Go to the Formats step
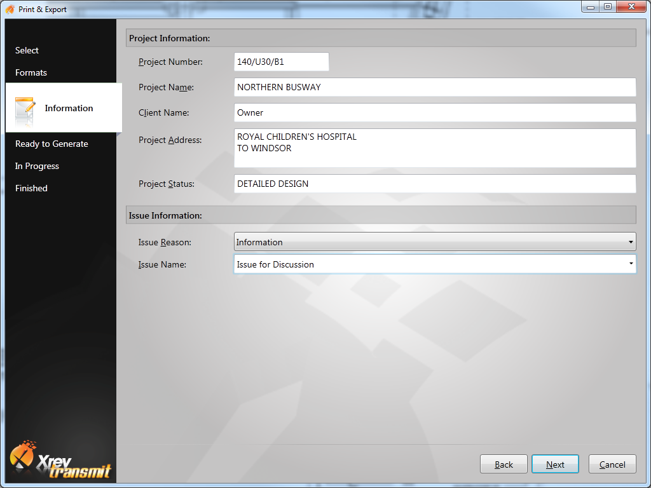Viewport: 651px width, 488px height. tap(31, 72)
